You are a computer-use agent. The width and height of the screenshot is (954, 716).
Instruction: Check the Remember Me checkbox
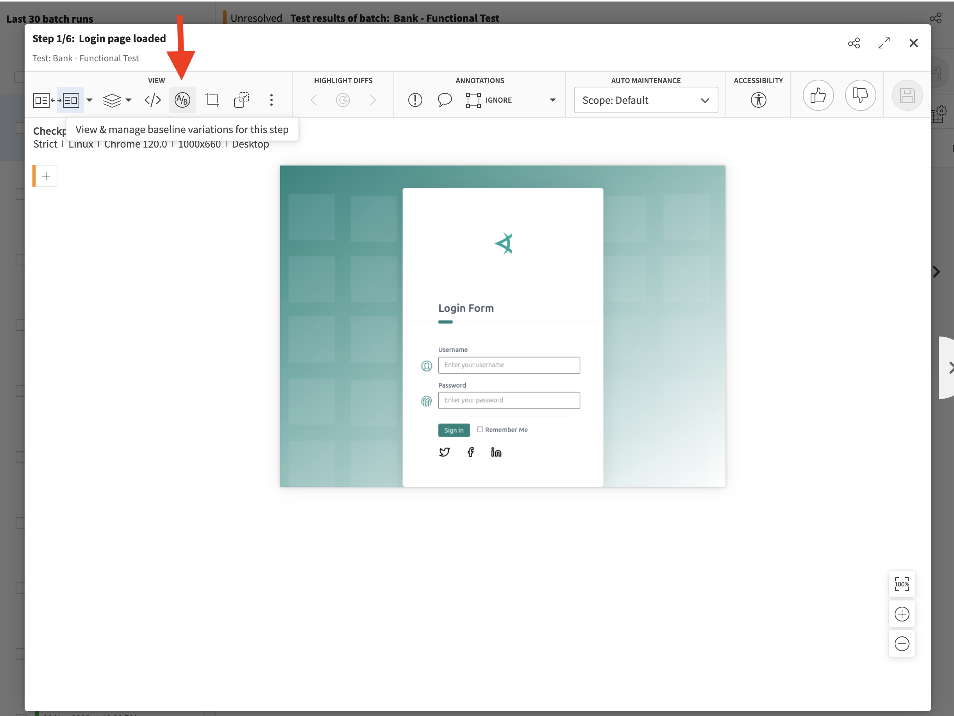click(480, 429)
